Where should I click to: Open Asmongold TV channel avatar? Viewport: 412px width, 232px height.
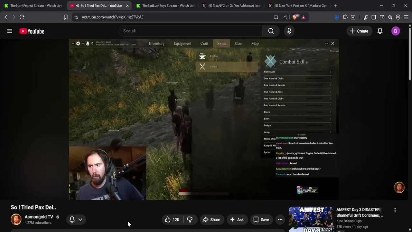16,219
